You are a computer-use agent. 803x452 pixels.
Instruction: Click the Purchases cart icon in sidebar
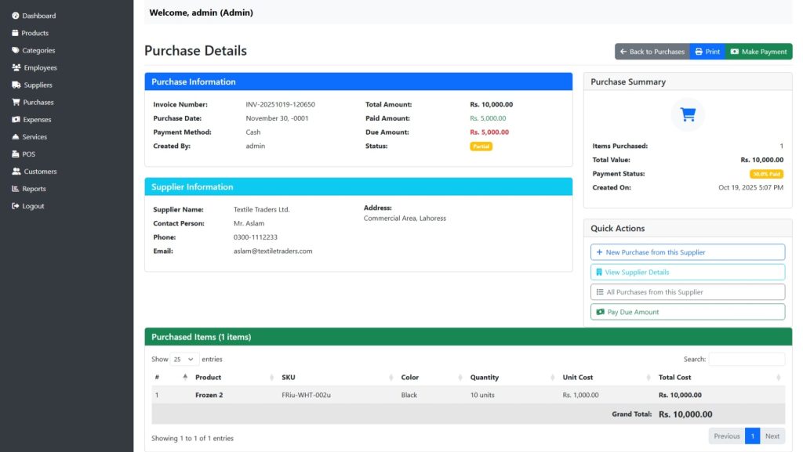16,103
